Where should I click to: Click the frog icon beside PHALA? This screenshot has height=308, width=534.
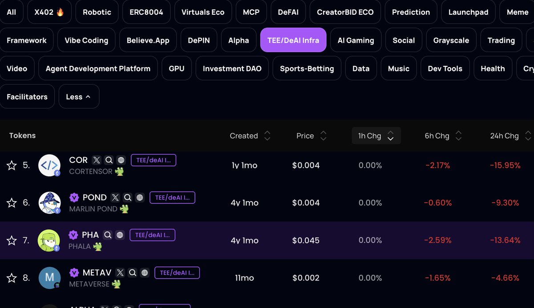[98, 246]
